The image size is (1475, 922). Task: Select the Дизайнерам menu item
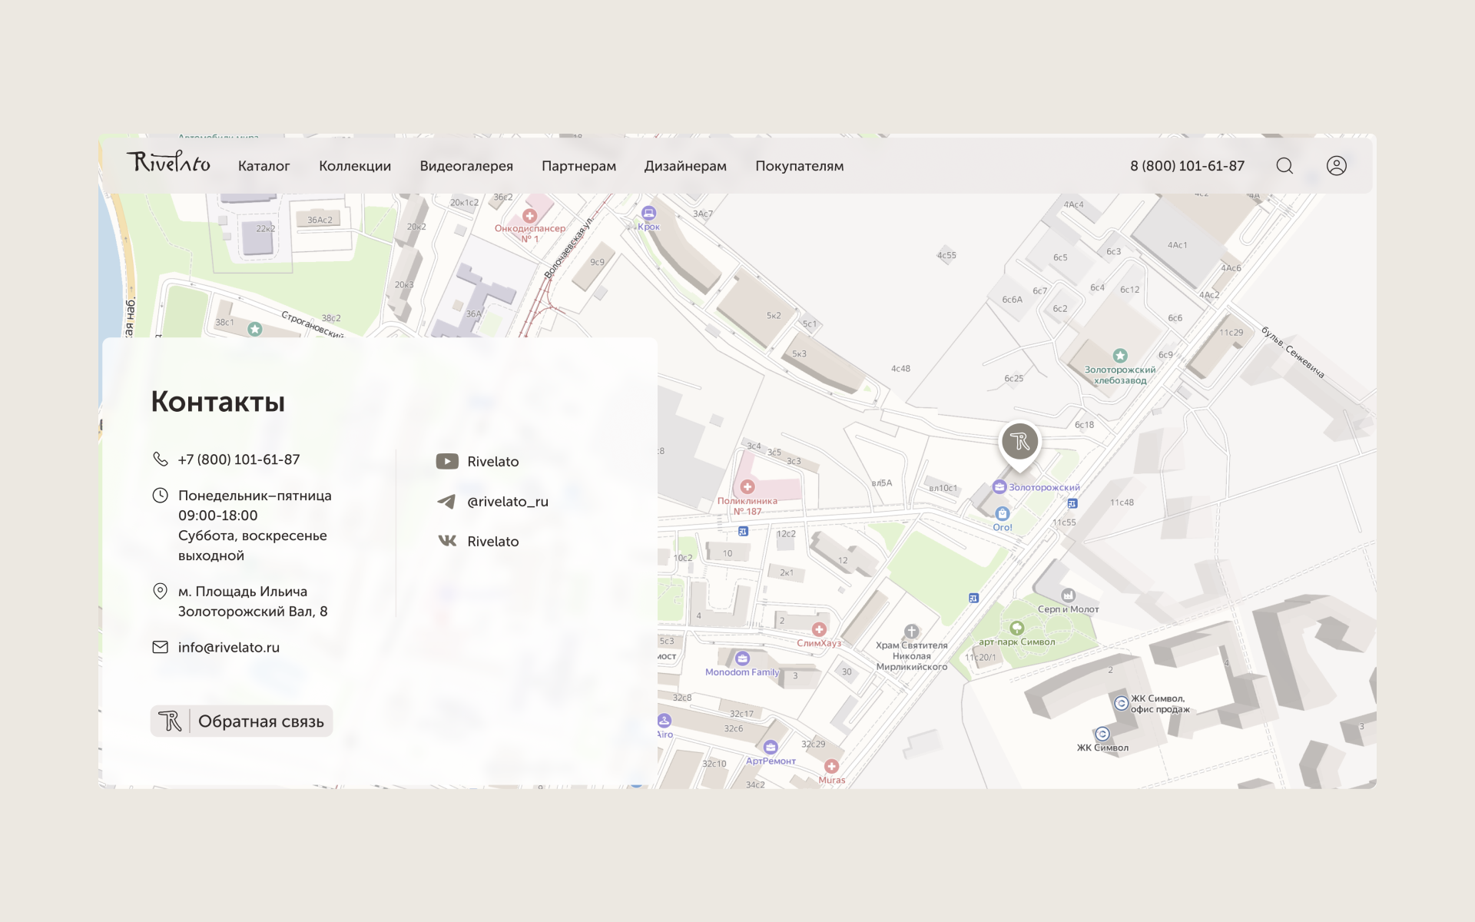(x=685, y=166)
